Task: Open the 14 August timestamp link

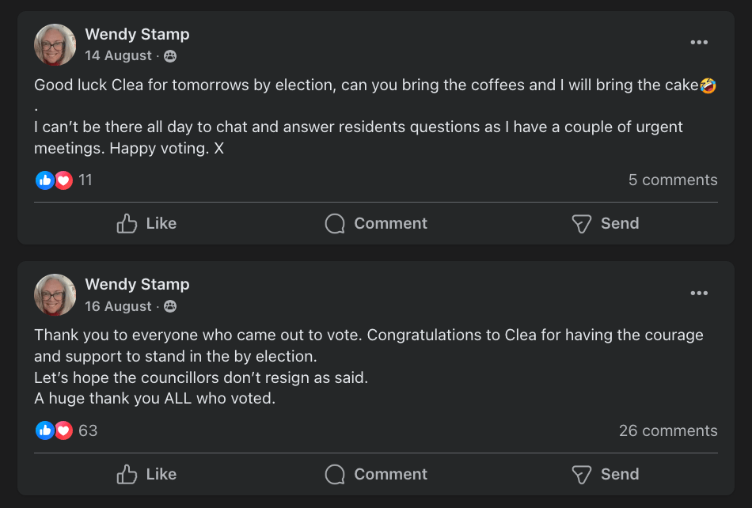Action: pyautogui.click(x=118, y=56)
